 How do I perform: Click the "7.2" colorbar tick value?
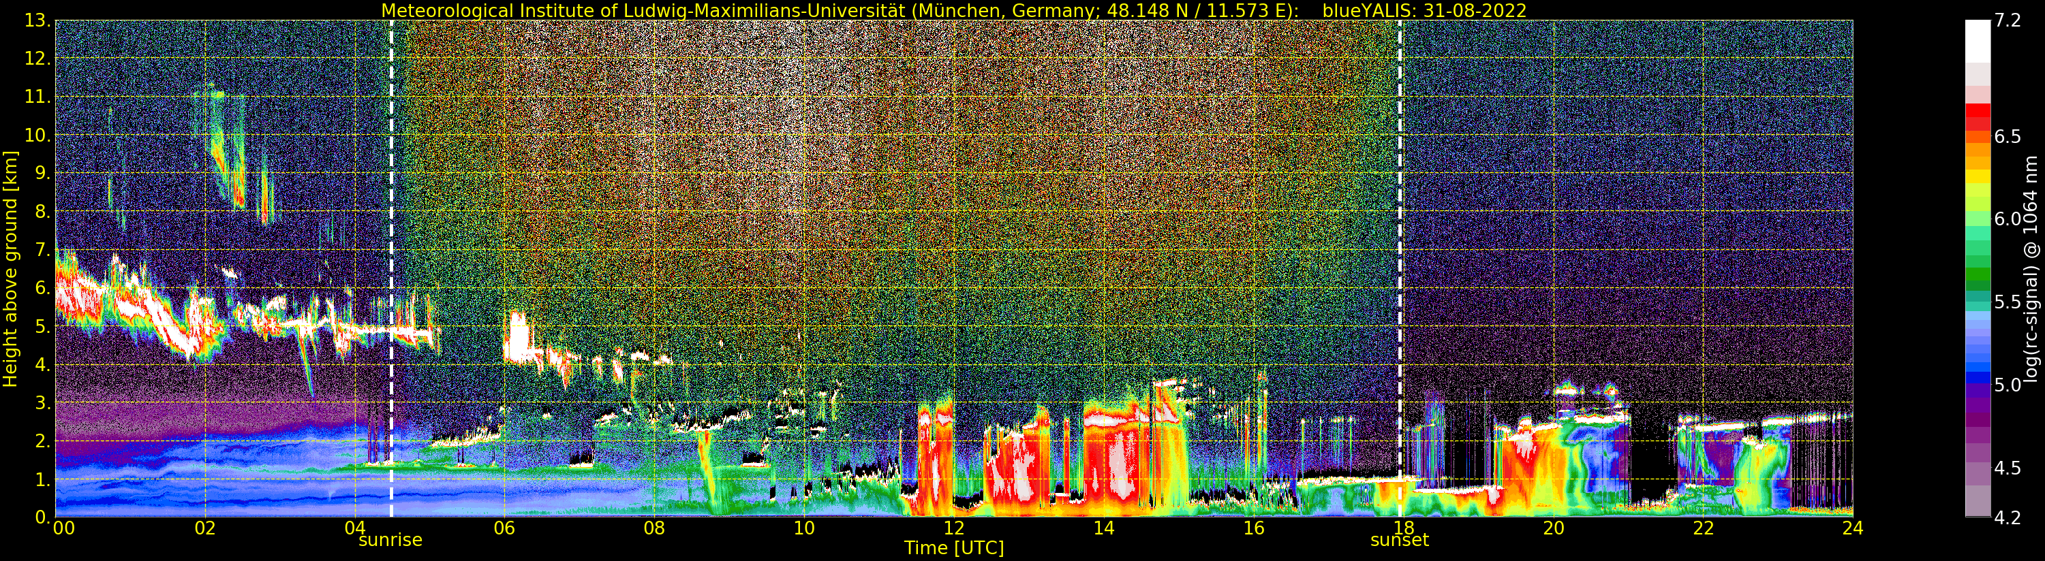point(2008,21)
